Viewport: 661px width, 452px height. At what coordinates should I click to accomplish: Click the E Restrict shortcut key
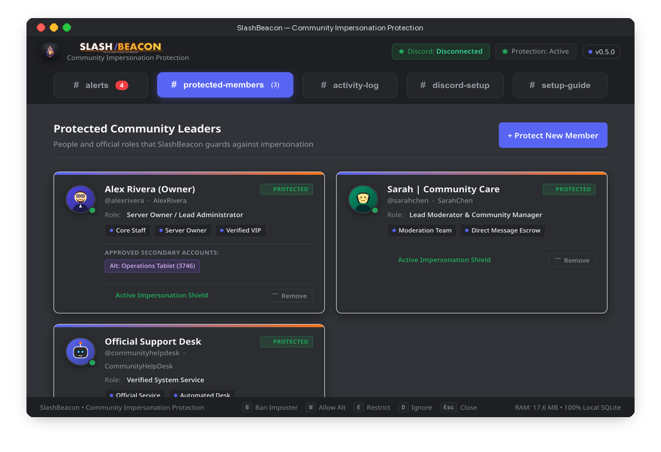(x=359, y=407)
